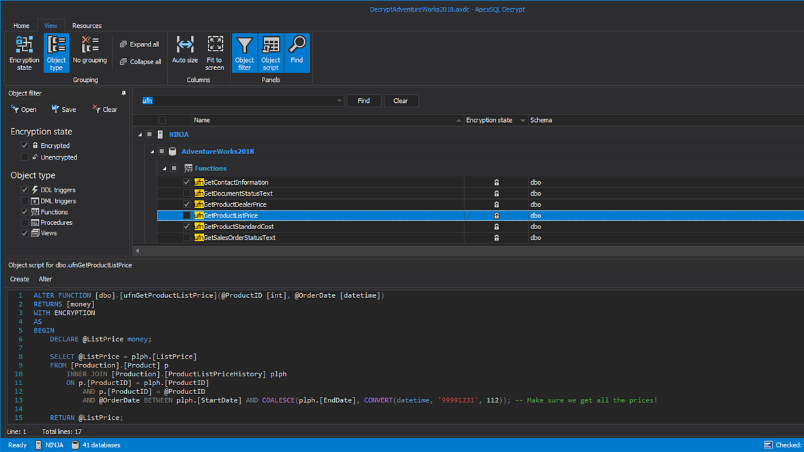Select Object type grouping
804x452 pixels.
click(x=57, y=52)
